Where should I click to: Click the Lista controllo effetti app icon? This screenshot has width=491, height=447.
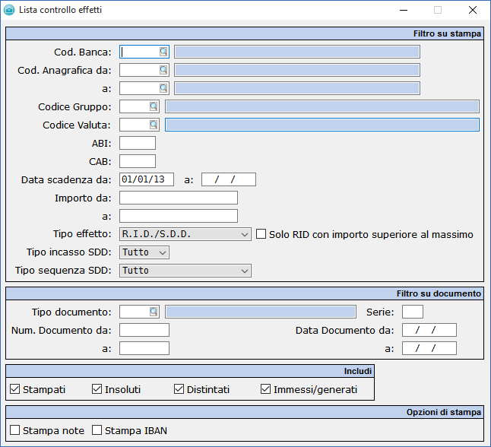9,10
